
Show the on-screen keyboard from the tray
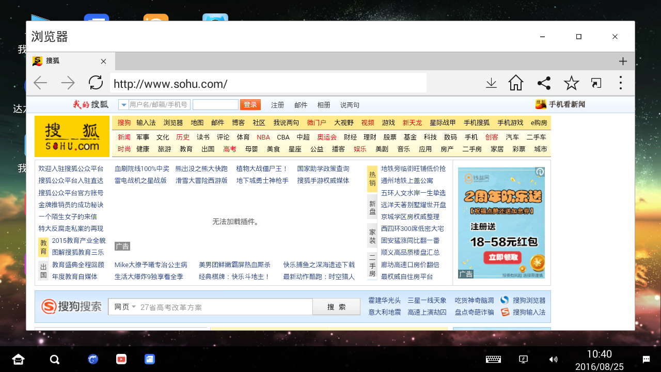coord(493,359)
